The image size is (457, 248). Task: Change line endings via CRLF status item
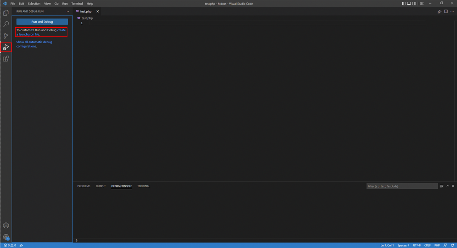click(x=427, y=245)
